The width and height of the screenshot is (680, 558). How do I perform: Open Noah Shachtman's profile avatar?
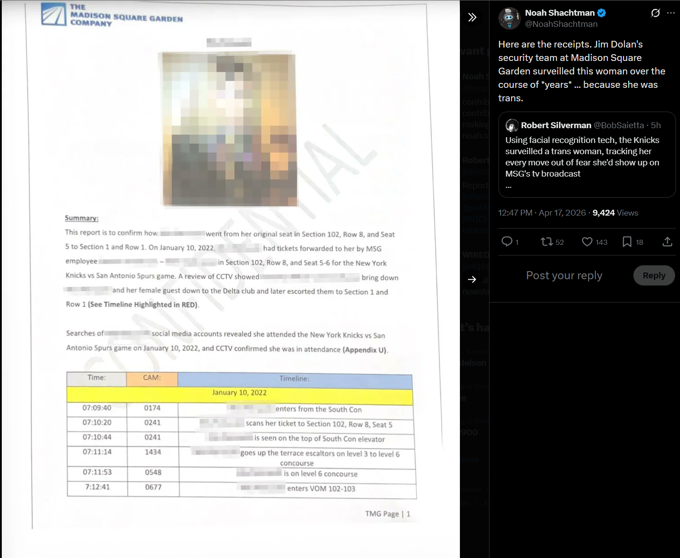pyautogui.click(x=509, y=18)
